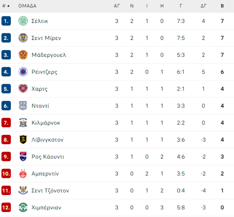Click the Aberdeen club badge
Viewport: 234px width, 217px height.
click(23, 174)
